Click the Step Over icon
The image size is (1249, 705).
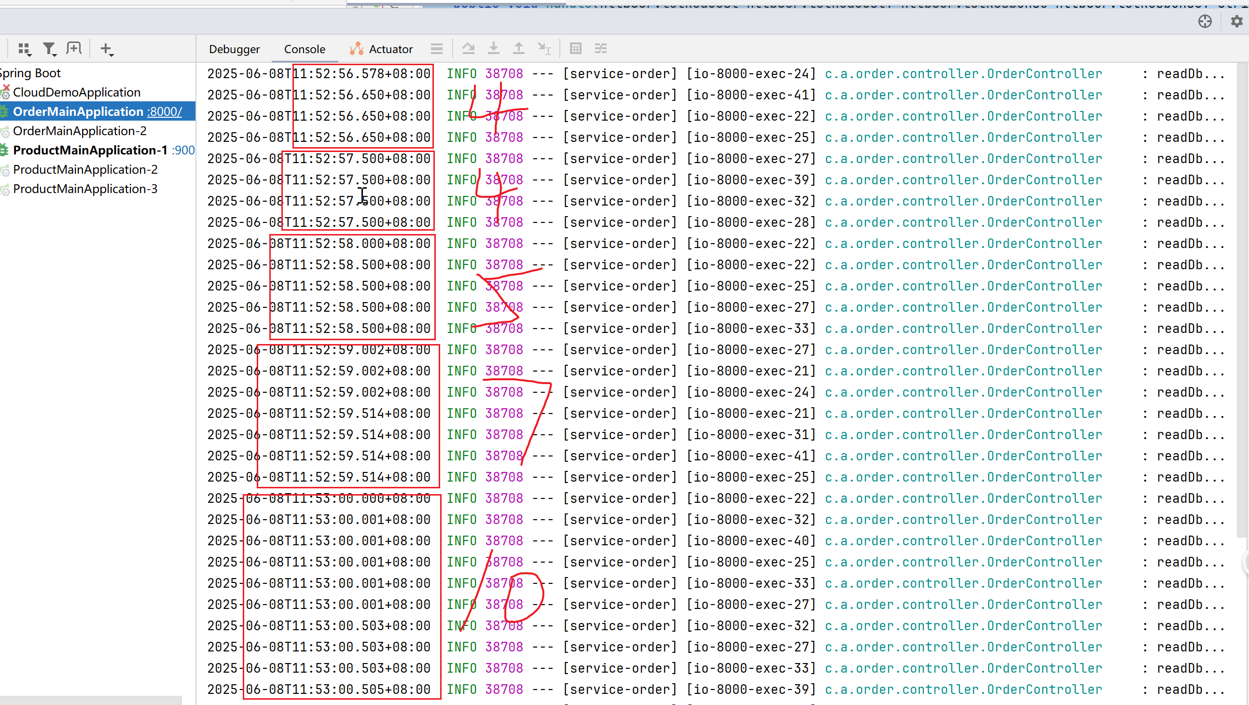tap(468, 48)
